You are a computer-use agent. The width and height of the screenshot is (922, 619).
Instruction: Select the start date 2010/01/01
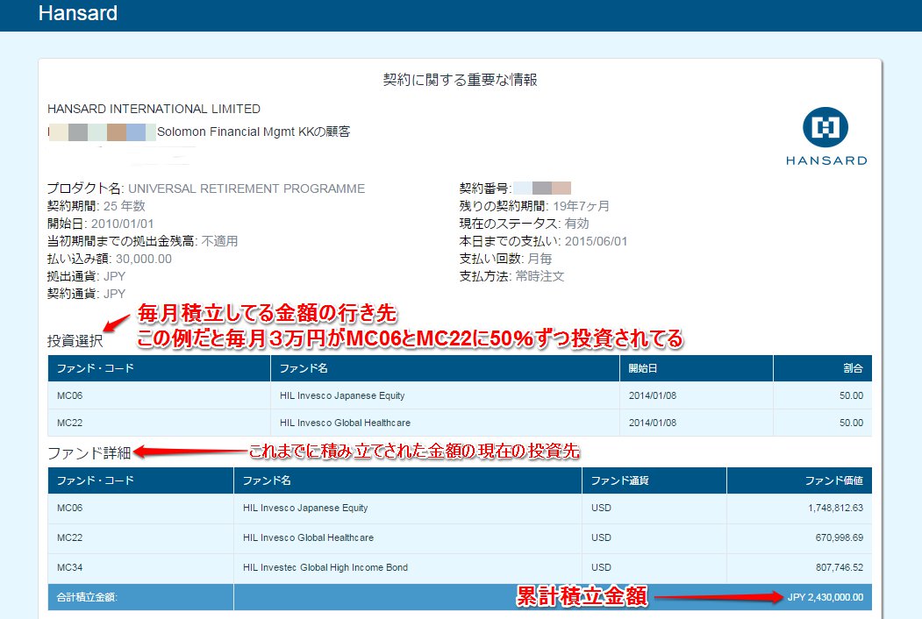click(122, 224)
